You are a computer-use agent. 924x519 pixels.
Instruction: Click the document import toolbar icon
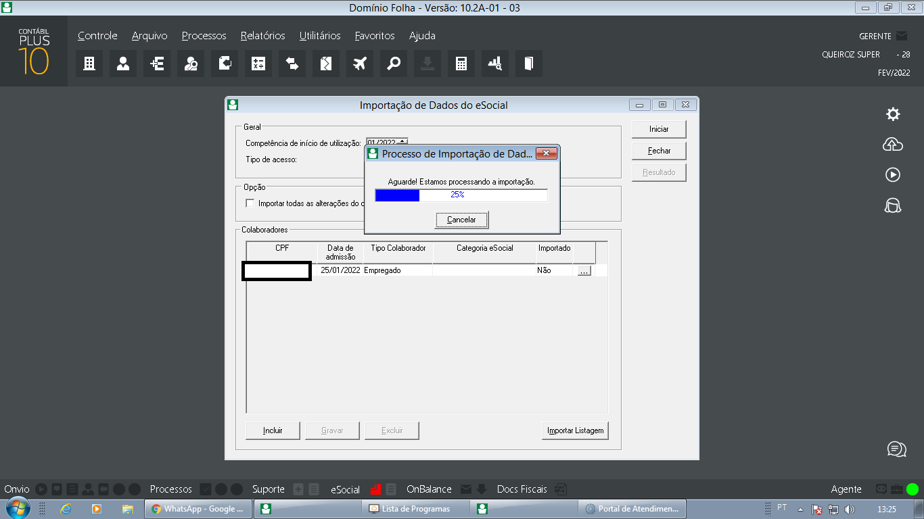tap(224, 64)
